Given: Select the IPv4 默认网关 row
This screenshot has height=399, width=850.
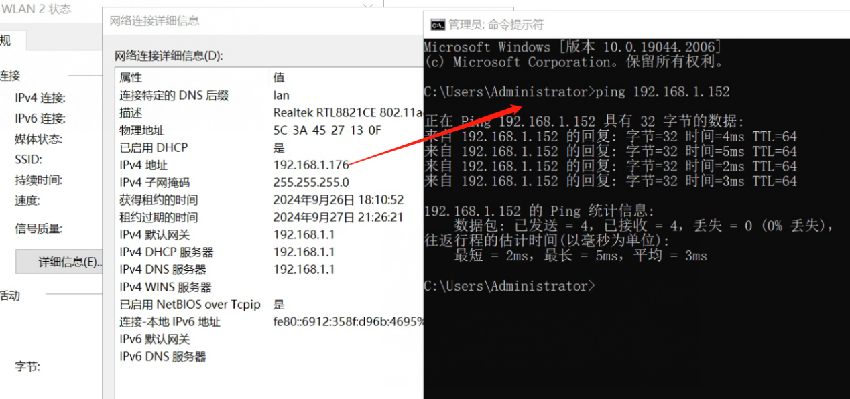Looking at the screenshot, I should [154, 234].
